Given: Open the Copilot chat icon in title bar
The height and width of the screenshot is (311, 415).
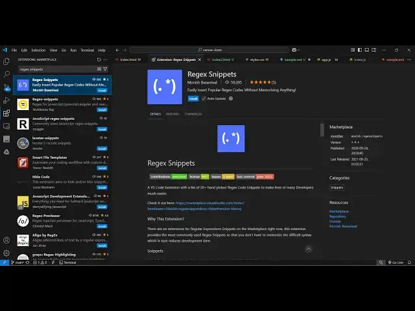Looking at the screenshot, I should tap(294, 50).
